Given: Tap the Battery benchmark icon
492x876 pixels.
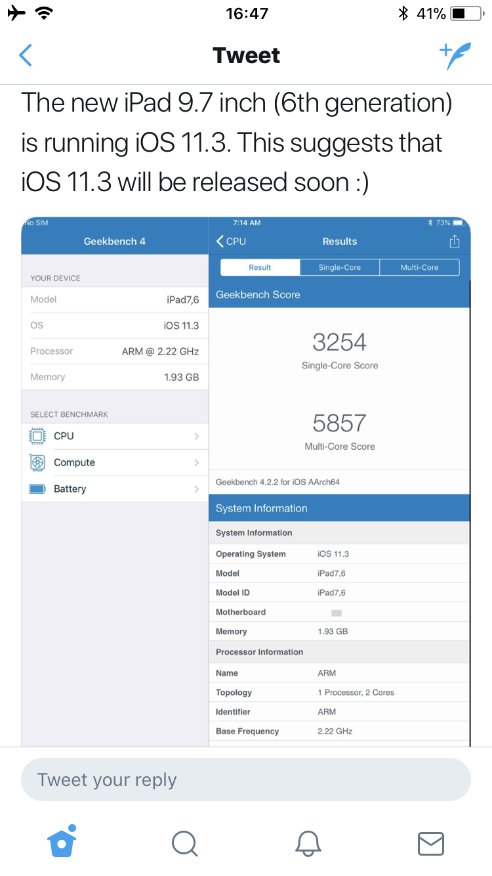Looking at the screenshot, I should (37, 489).
